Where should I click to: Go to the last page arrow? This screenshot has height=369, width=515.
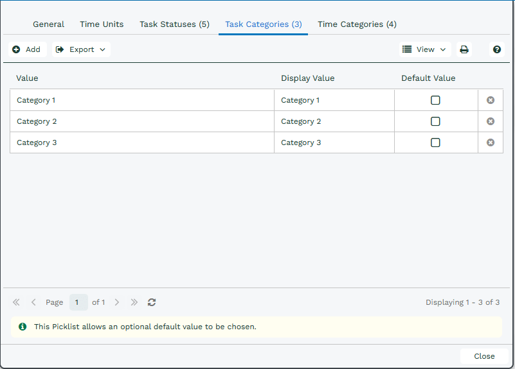(134, 302)
